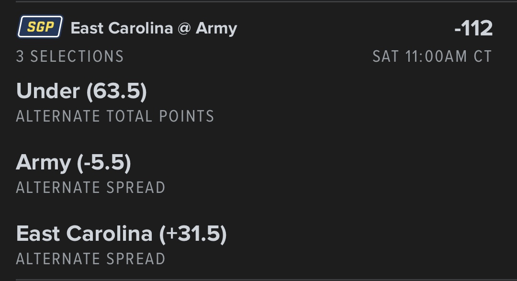The width and height of the screenshot is (517, 281).
Task: Click the (-5.5) spread value
Action: click(103, 163)
